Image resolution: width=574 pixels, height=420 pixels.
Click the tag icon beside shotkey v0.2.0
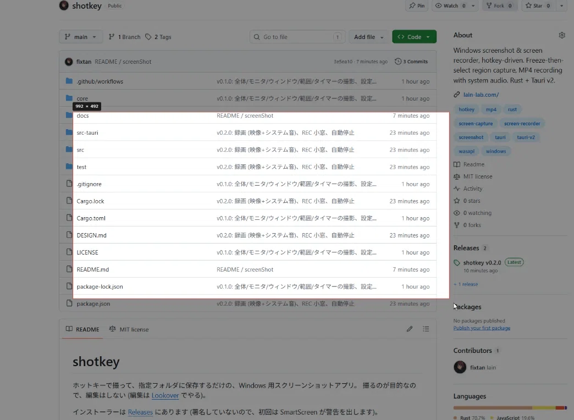(456, 263)
